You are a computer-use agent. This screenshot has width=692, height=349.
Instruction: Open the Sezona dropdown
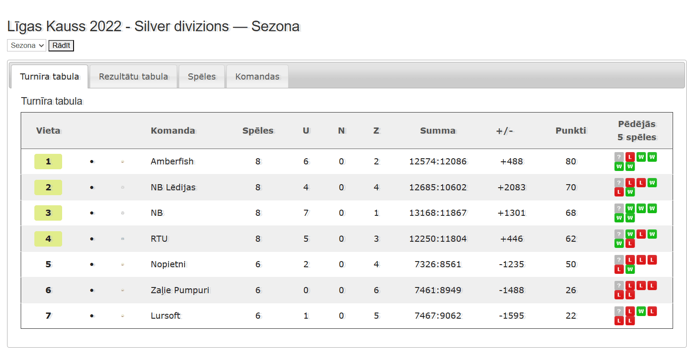click(x=26, y=45)
